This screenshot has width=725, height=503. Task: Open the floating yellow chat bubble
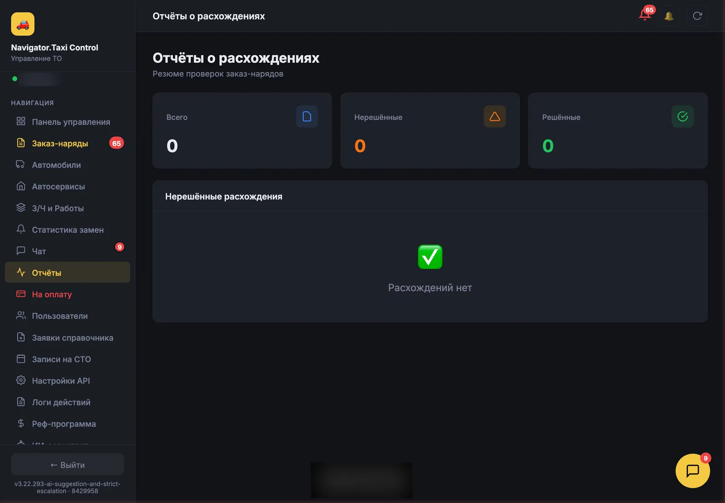tap(692, 471)
